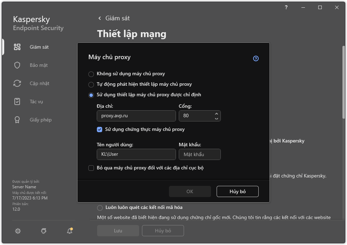The height and width of the screenshot is (245, 347).
Task: Select the Bảo mật shield icon
Action: [x=17, y=65]
